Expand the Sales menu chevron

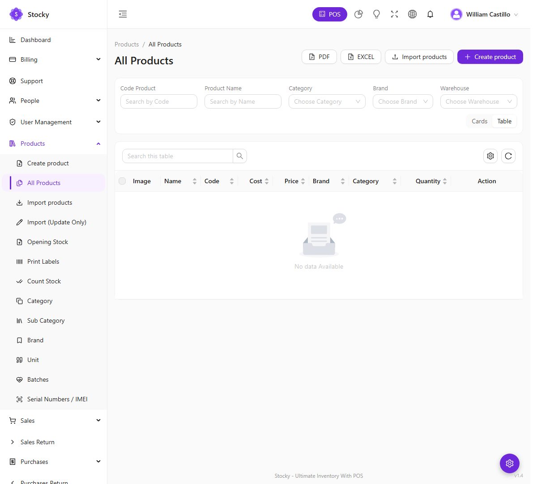(98, 420)
